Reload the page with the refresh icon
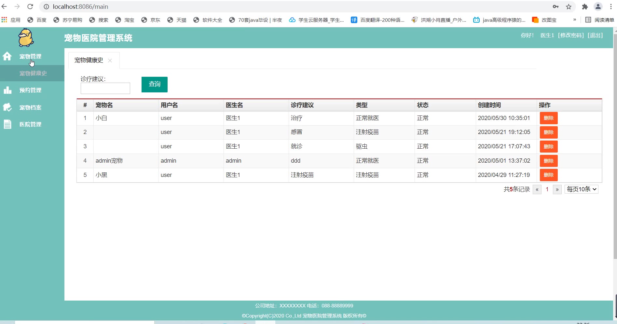The image size is (617, 324). (30, 7)
